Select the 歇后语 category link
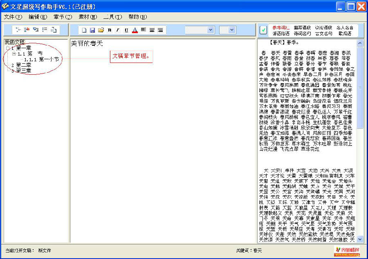368x259 pixels. pos(345,33)
